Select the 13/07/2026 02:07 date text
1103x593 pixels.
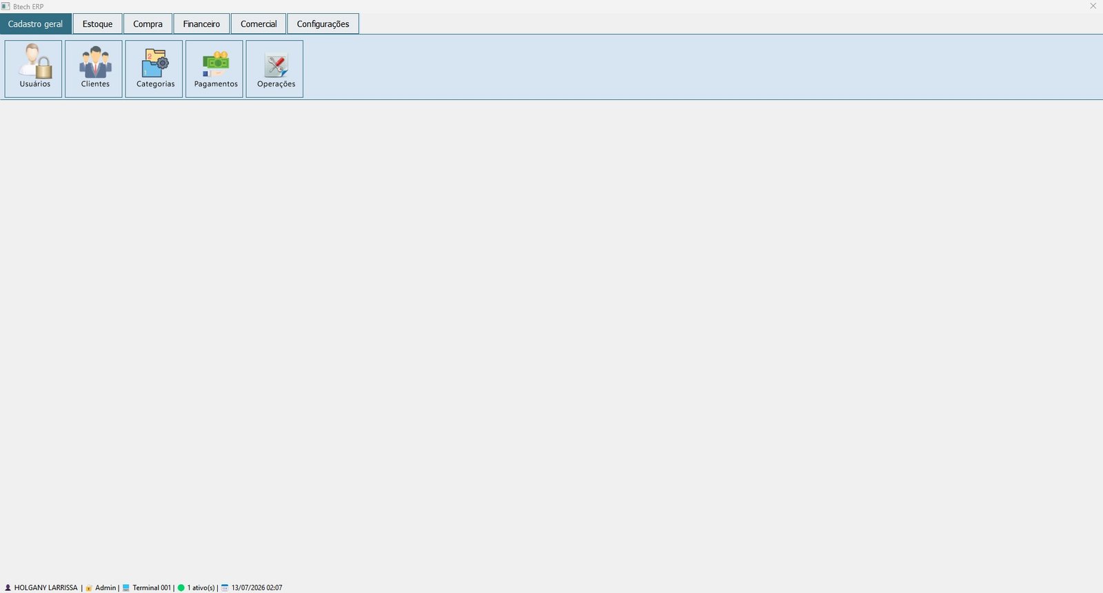(257, 588)
